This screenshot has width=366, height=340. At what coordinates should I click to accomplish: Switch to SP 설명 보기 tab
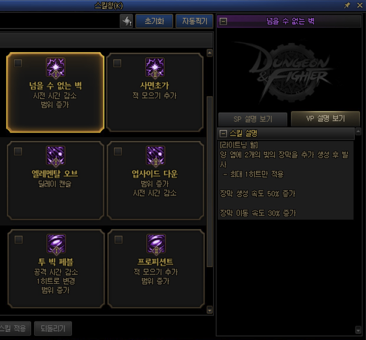pyautogui.click(x=253, y=119)
